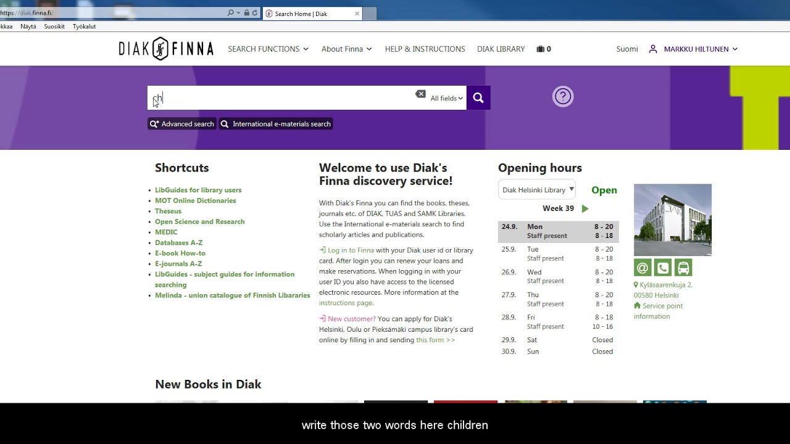Expand the SEARCH FUNCTIONS menu
This screenshot has height=444, width=790.
point(268,49)
